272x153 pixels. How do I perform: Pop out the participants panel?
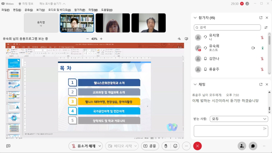point(261,18)
